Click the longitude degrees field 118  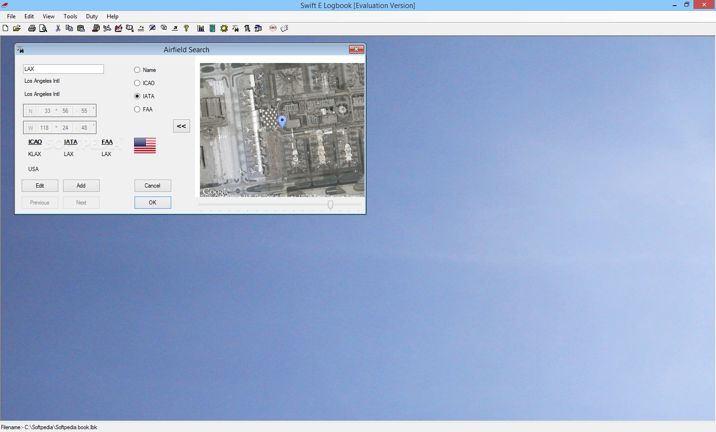point(45,128)
